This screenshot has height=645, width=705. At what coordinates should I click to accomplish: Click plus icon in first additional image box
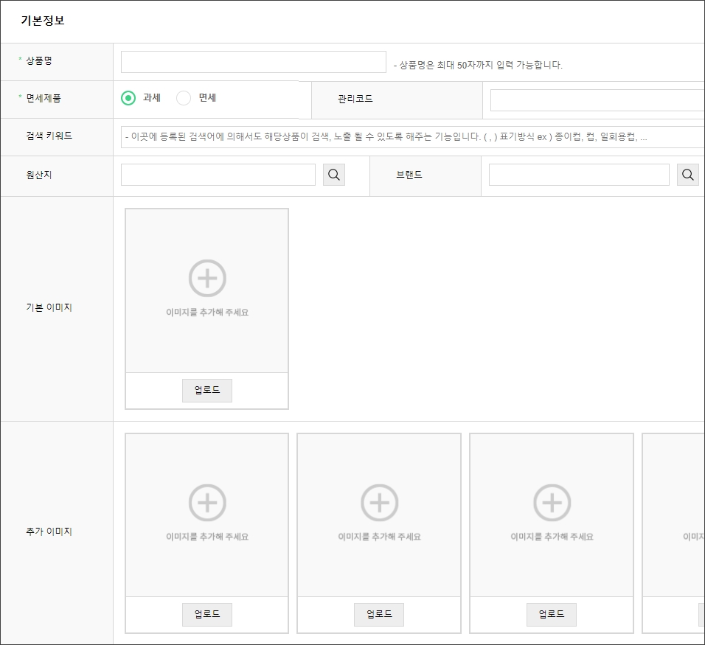coord(207,503)
